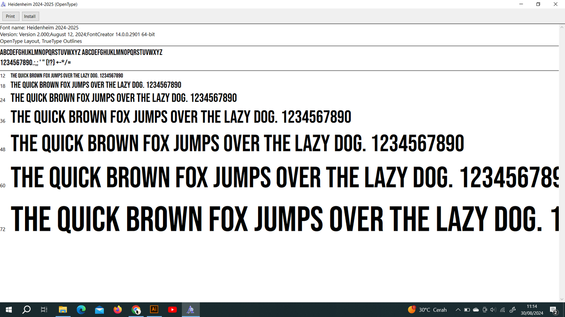The width and height of the screenshot is (565, 317).
Task: Switch to Firefox from the taskbar
Action: [118, 310]
